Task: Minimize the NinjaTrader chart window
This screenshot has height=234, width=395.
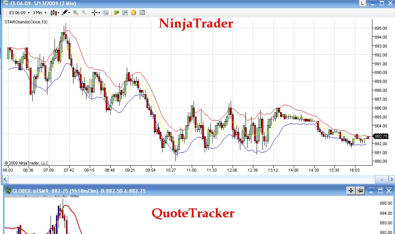Action: (373, 4)
